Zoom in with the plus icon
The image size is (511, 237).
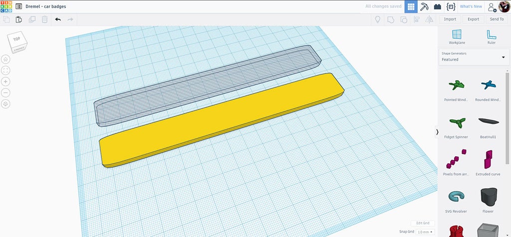(5, 82)
